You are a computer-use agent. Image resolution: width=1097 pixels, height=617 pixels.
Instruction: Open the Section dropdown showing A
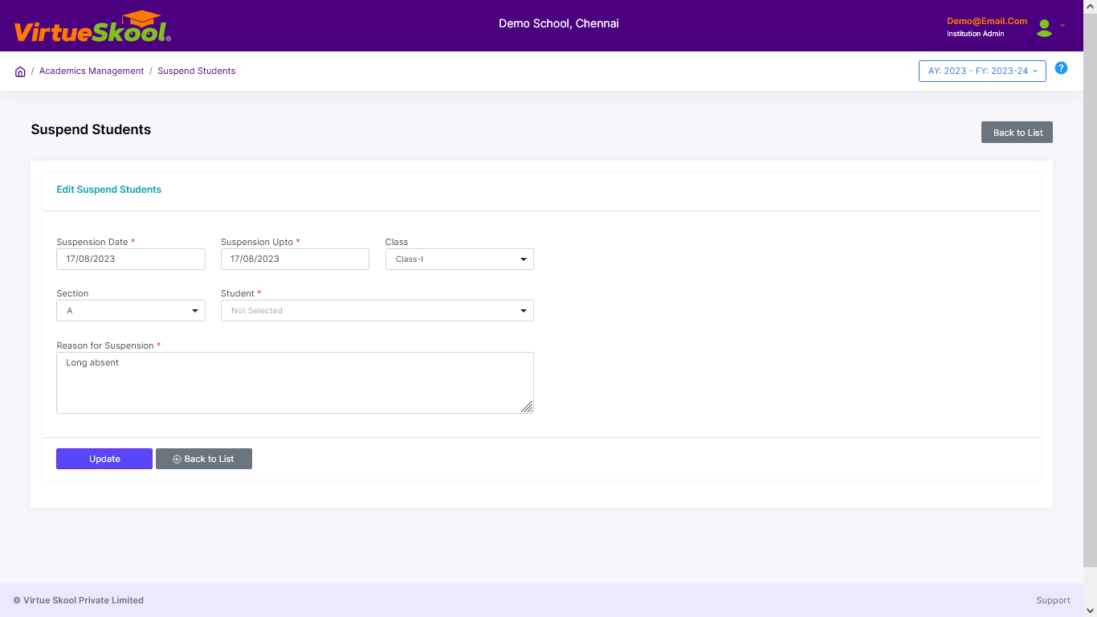tap(131, 310)
